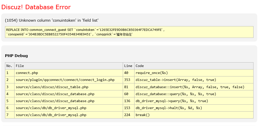Screen dimensions: 277x126
Task: Select the connect.php file cell
Action: [27, 73]
